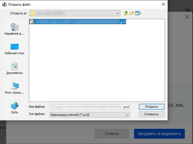Open the Недавние документы sidebar location
The width and height of the screenshot is (193, 144).
(14, 29)
